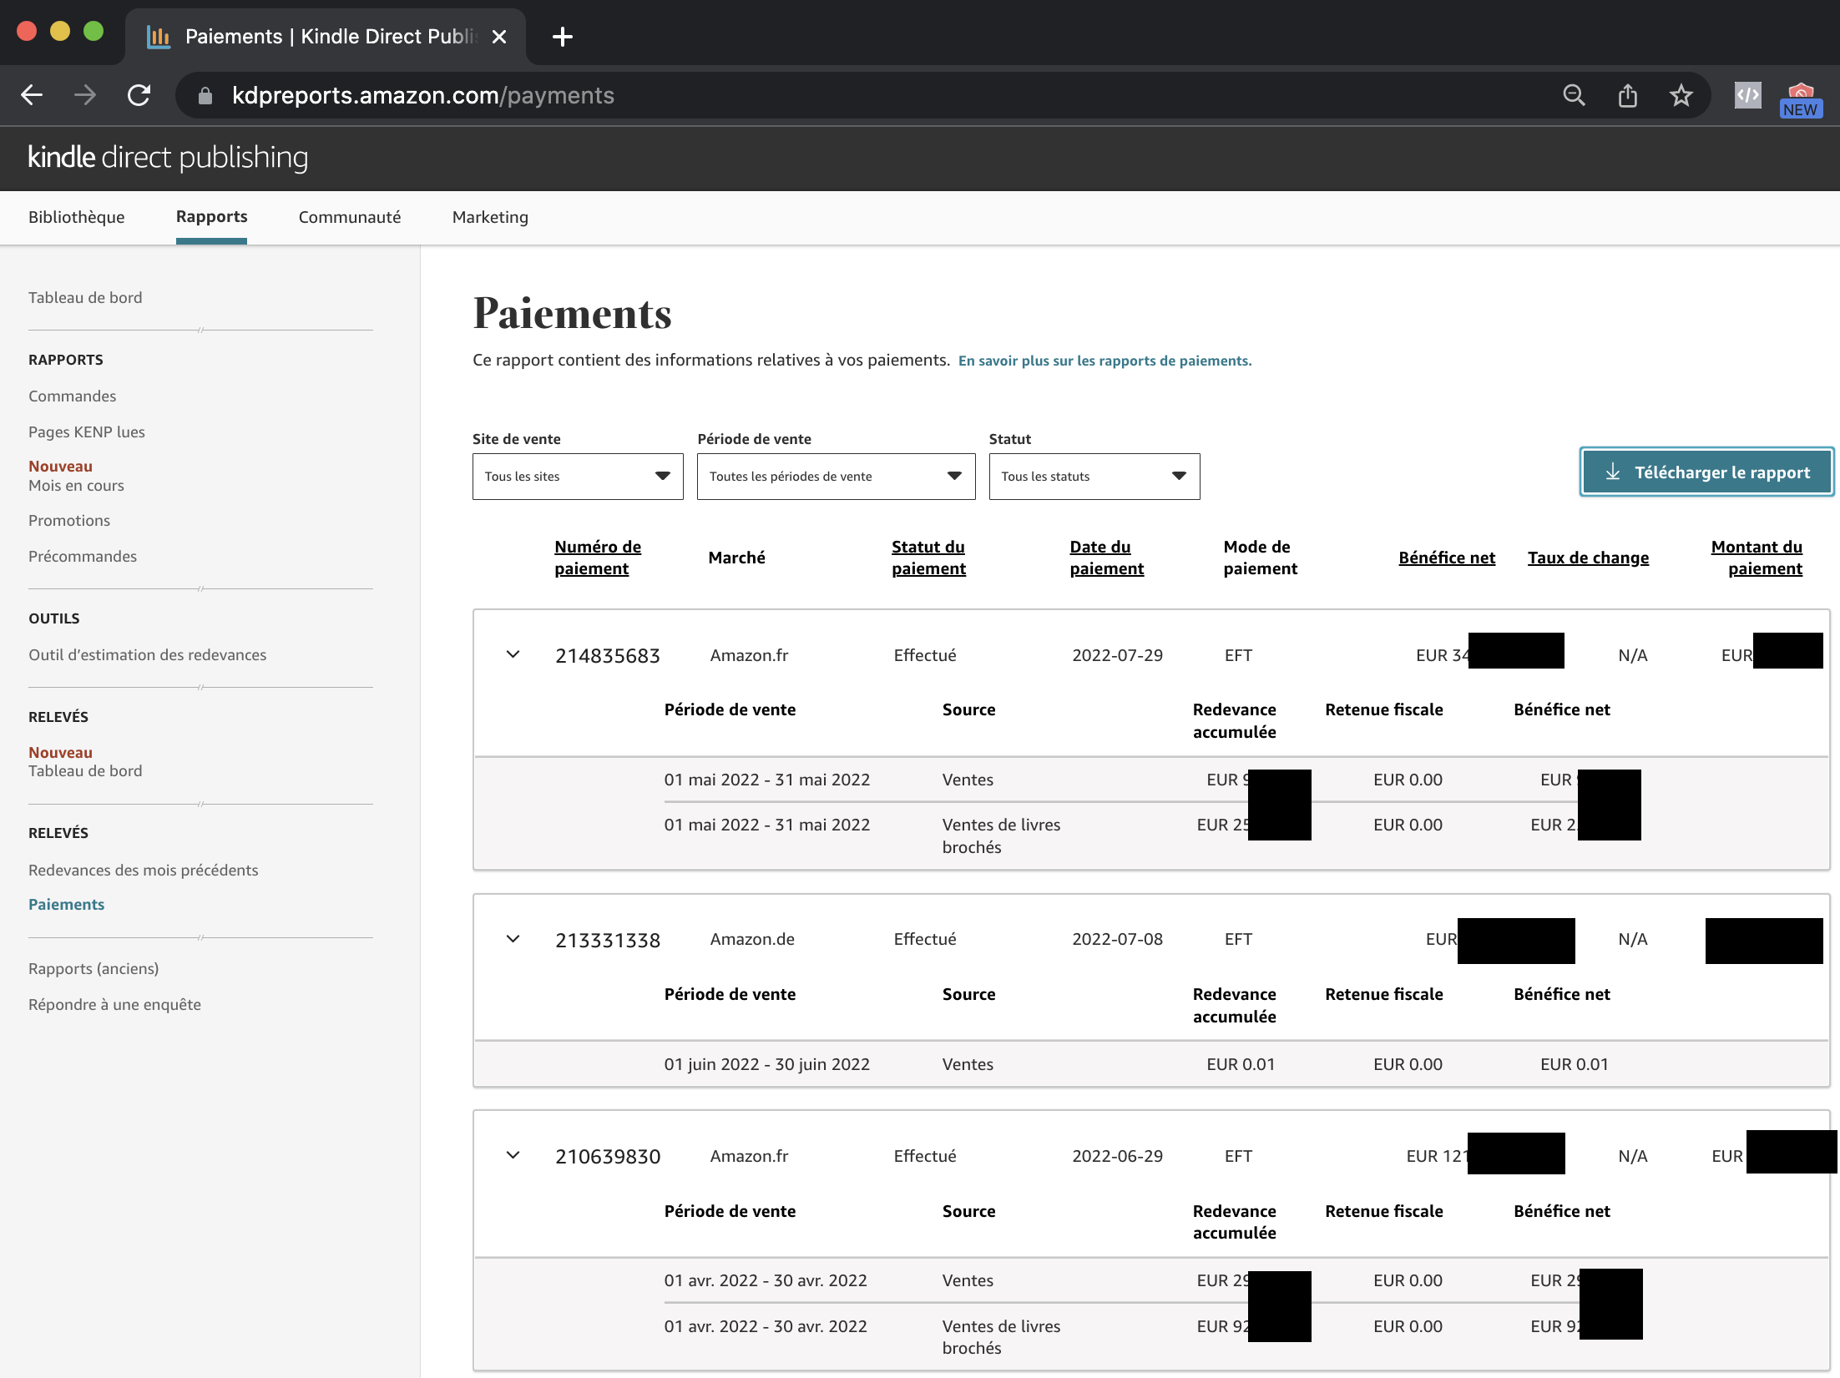Click Répondre à une enquête link
The image size is (1840, 1378).
(x=115, y=1005)
